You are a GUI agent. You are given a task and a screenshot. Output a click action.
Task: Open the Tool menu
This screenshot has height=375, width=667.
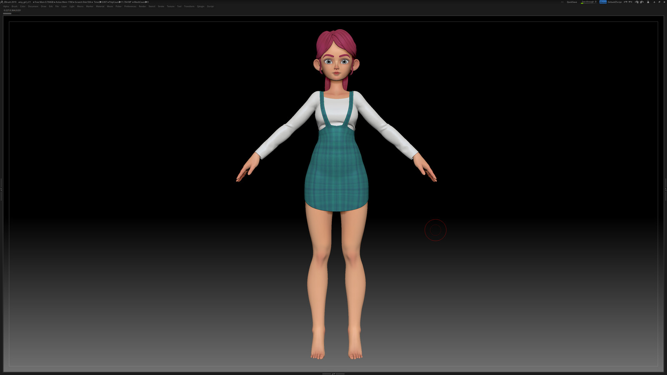179,6
